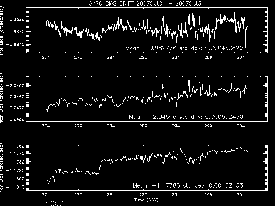Click day 304 under the Roll Bias plot

click(241, 57)
